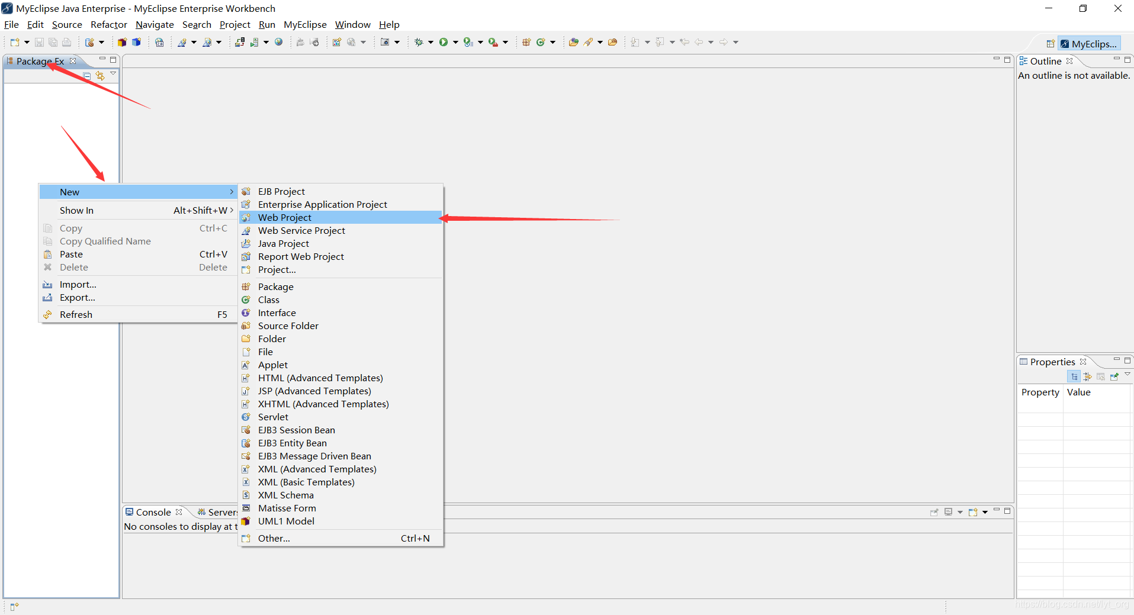Click the Save toolbar icon
1134x615 pixels.
click(x=39, y=42)
